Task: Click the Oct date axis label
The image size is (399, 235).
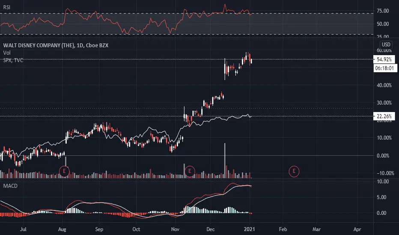Action: click(x=136, y=229)
